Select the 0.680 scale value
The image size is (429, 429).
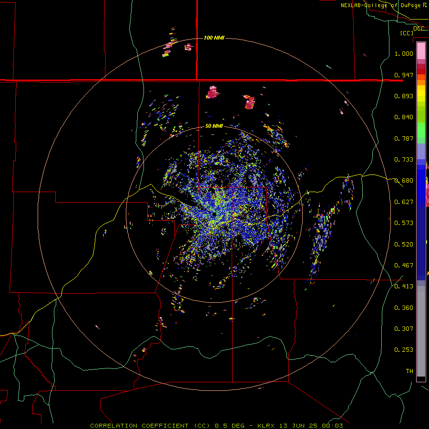(404, 181)
